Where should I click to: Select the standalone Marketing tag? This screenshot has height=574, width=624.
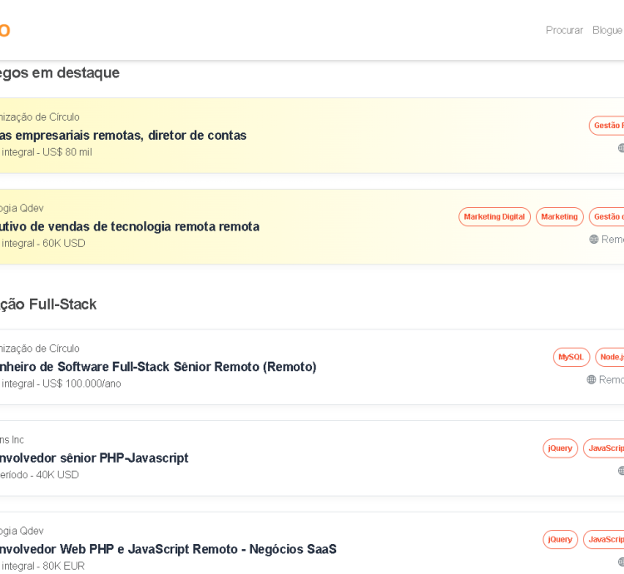(x=559, y=217)
